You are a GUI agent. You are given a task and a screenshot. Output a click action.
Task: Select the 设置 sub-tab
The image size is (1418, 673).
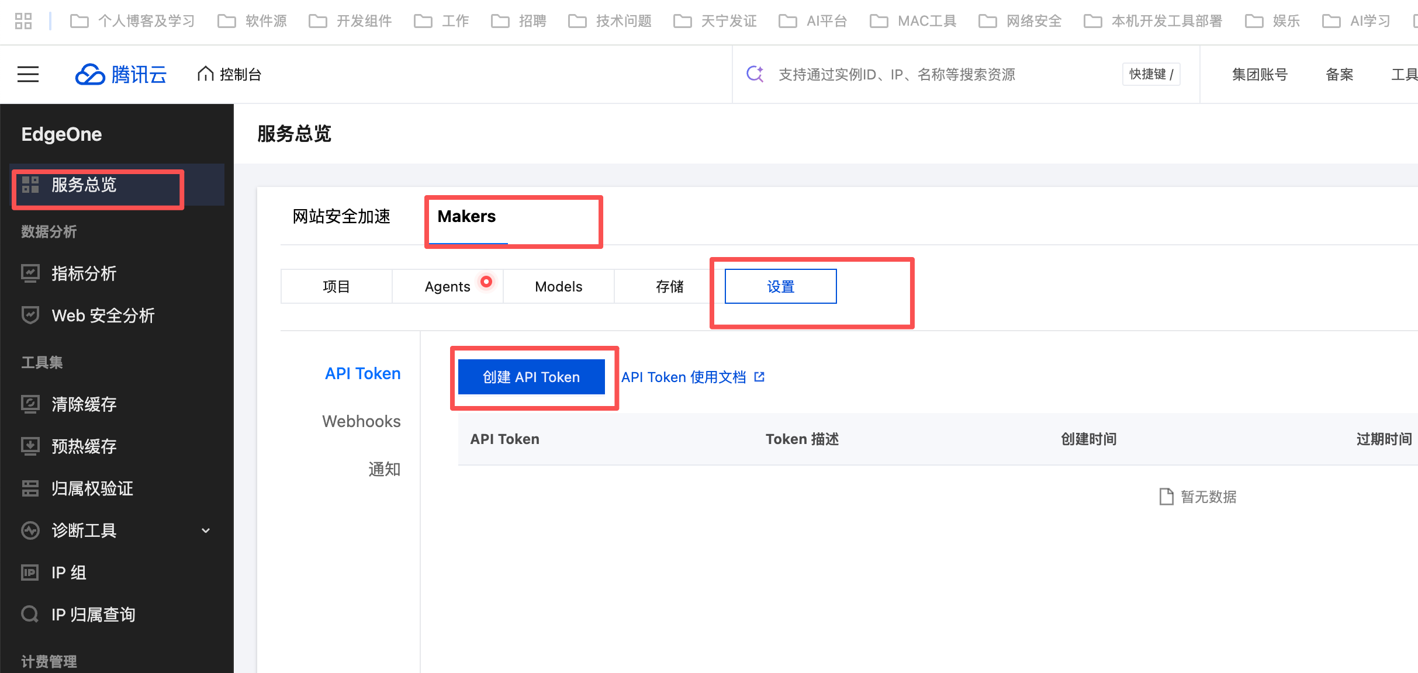[x=780, y=286]
